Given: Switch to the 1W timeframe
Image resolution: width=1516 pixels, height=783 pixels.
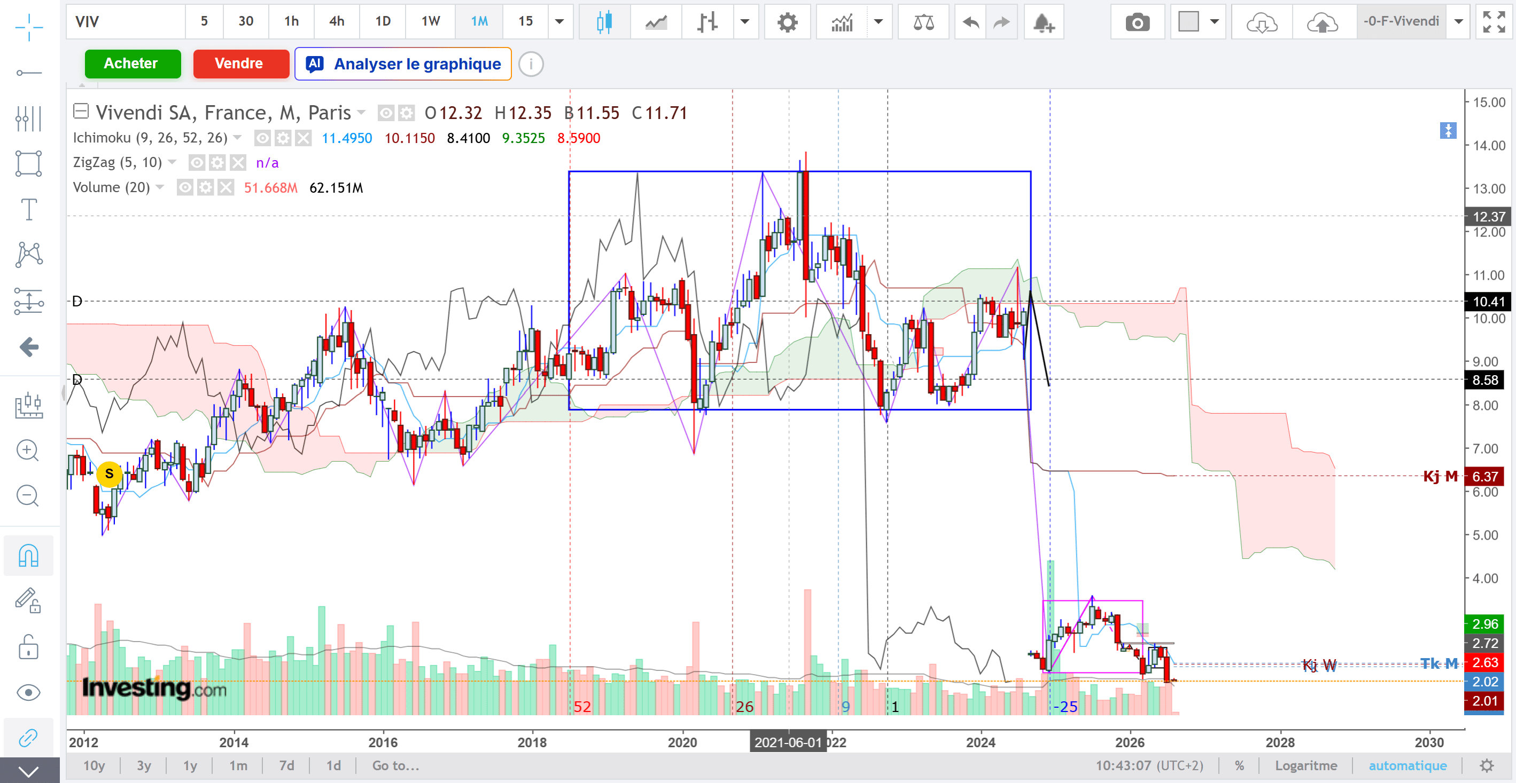Looking at the screenshot, I should [431, 22].
